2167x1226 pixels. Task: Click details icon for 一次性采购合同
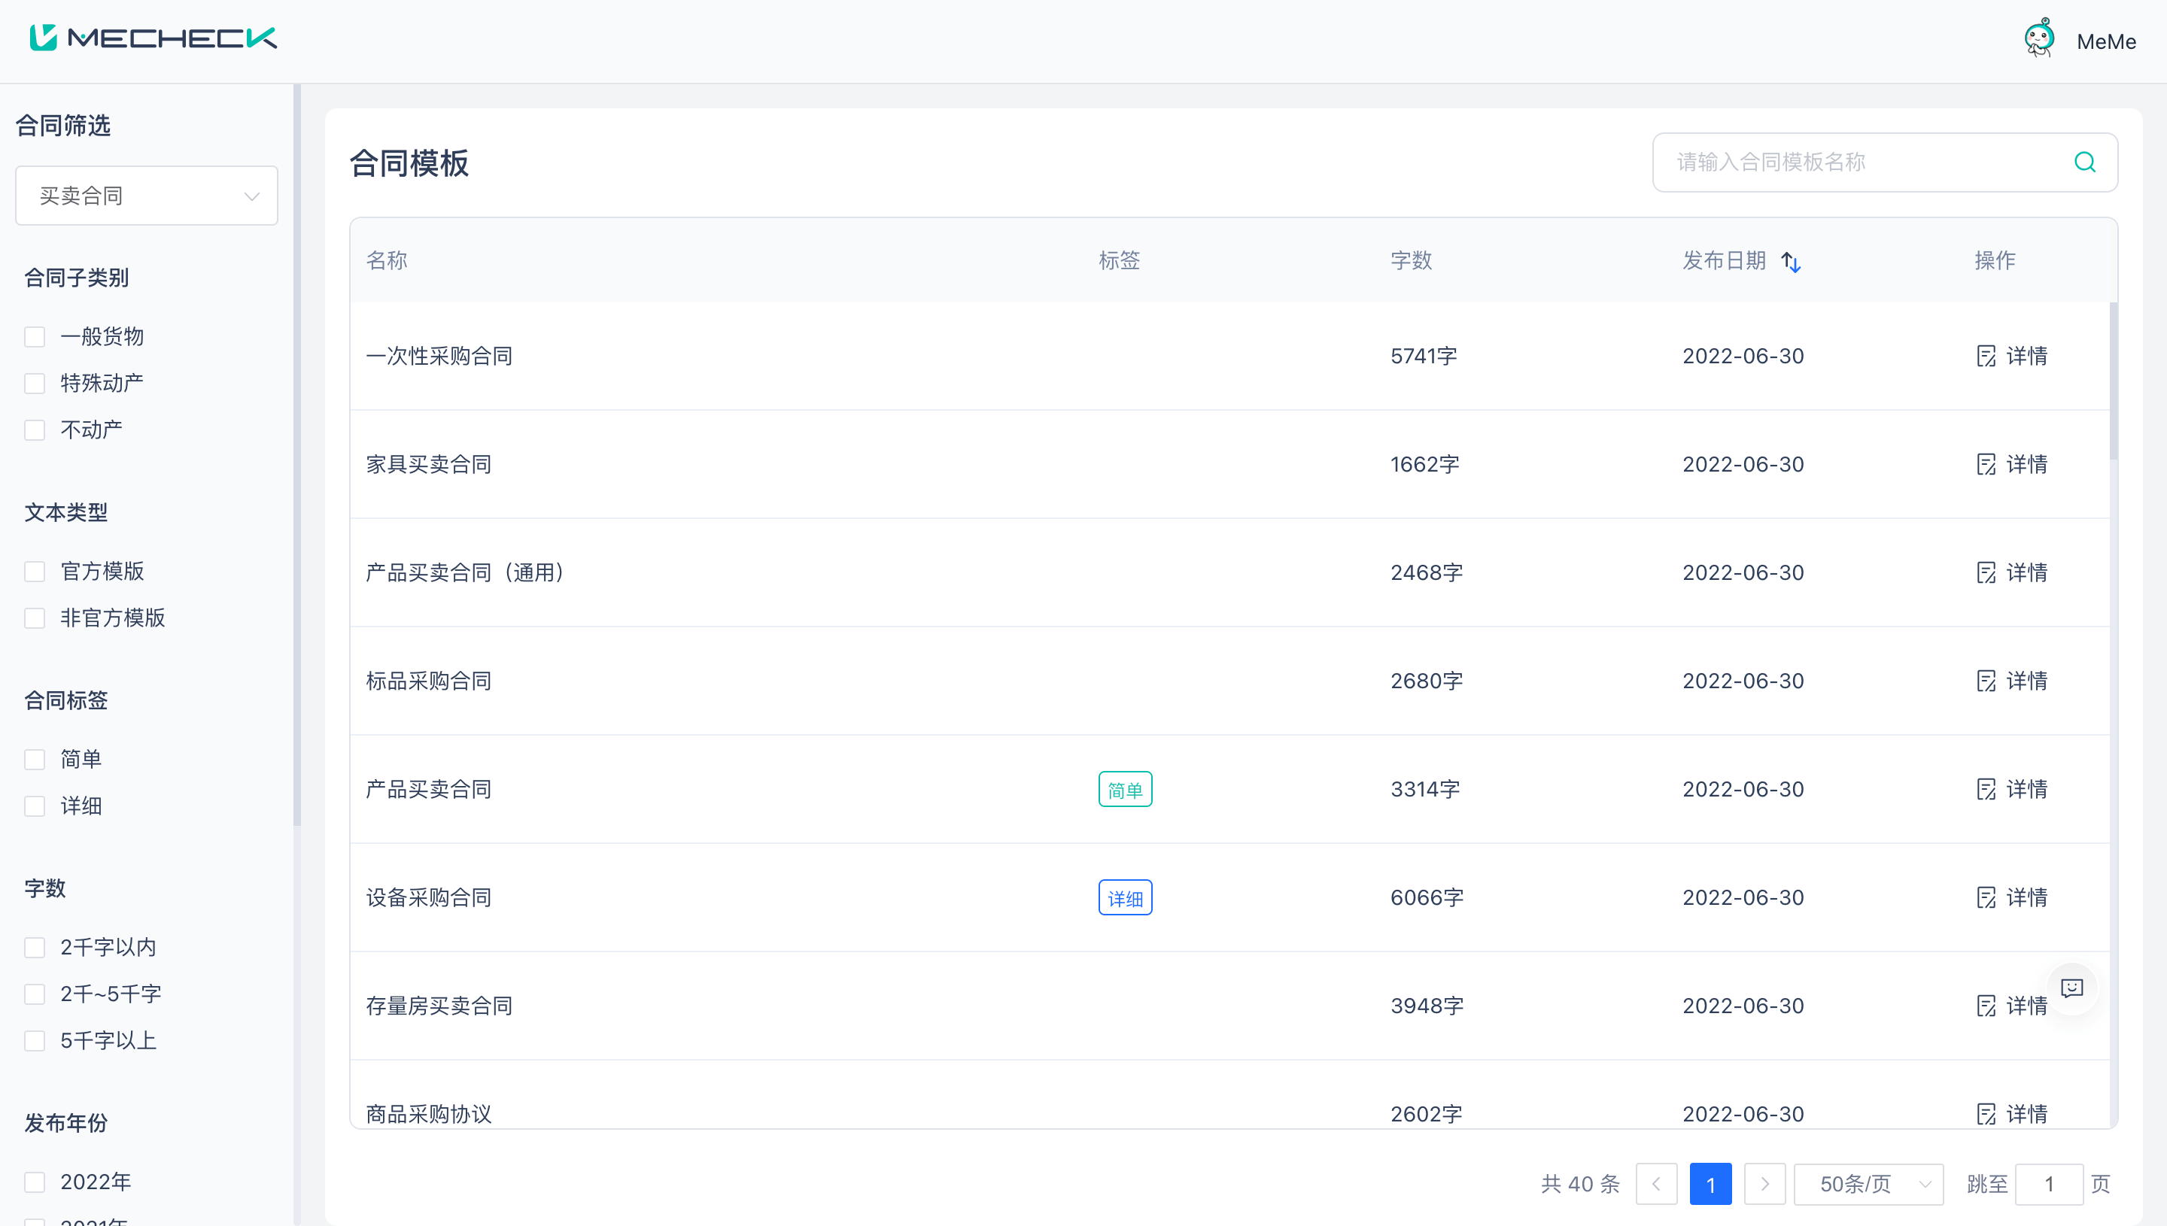(1986, 357)
